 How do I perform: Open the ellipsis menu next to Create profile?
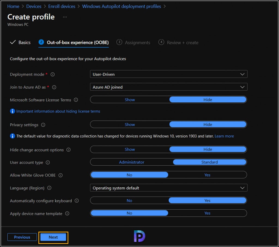tap(65, 17)
